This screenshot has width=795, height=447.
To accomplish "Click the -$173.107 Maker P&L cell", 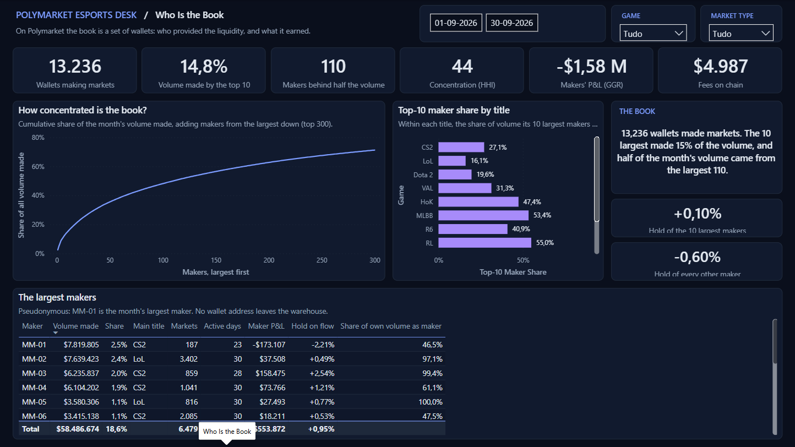I will tap(268, 345).
